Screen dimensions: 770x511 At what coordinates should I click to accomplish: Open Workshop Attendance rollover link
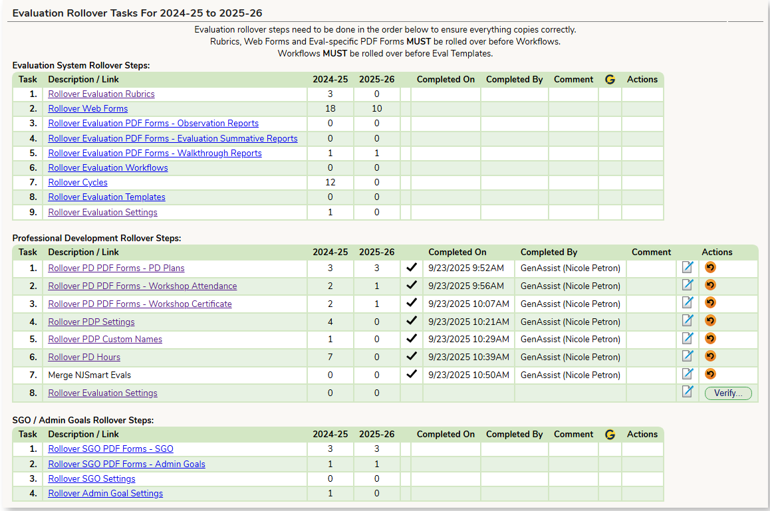tap(142, 286)
